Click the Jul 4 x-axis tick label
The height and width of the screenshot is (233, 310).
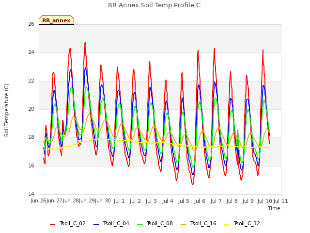(x=168, y=201)
